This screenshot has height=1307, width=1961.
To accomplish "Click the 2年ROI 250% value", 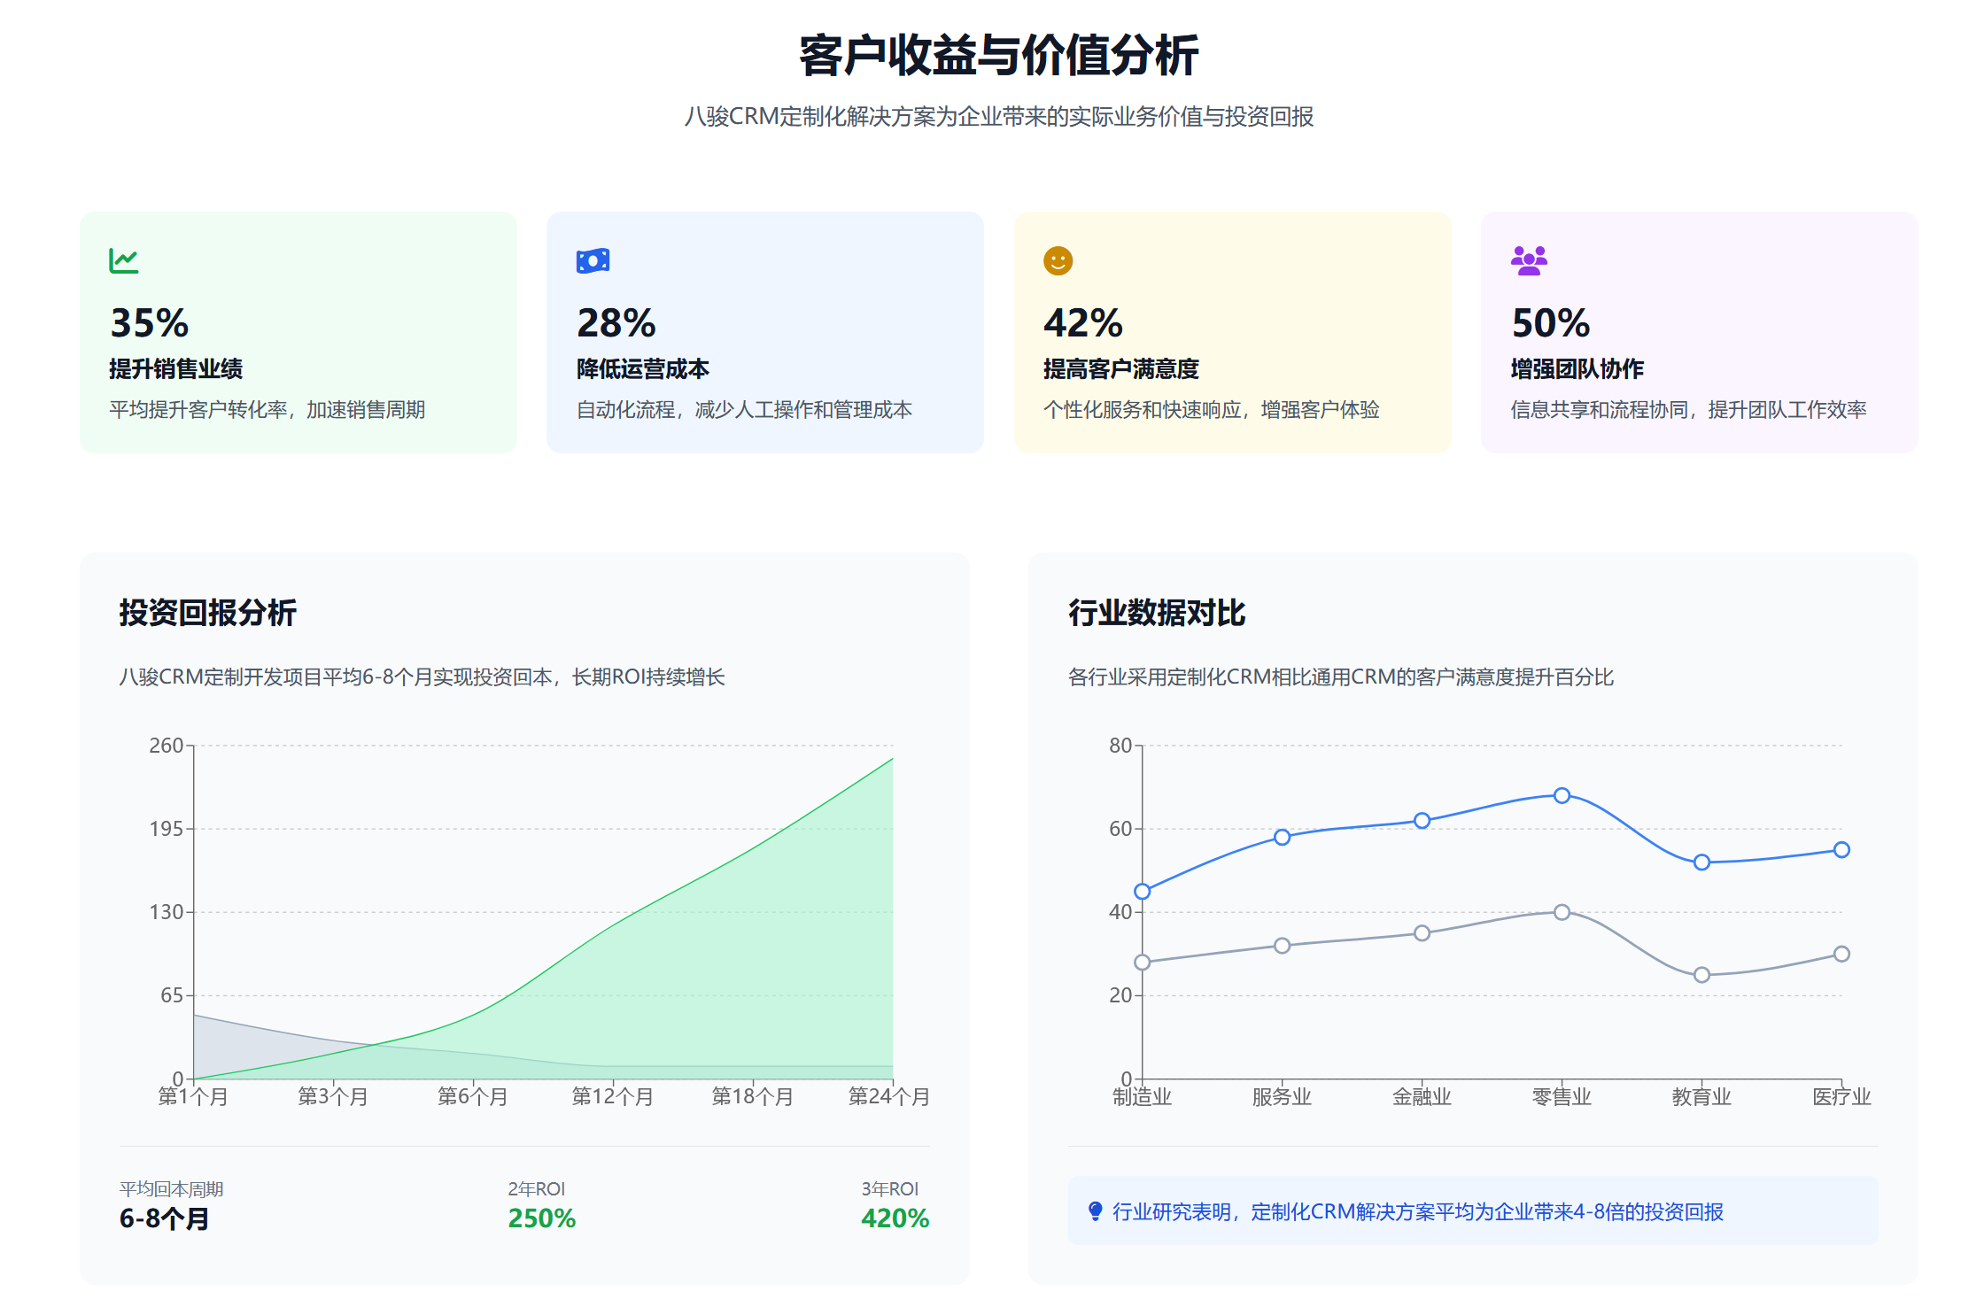I will pyautogui.click(x=541, y=1218).
